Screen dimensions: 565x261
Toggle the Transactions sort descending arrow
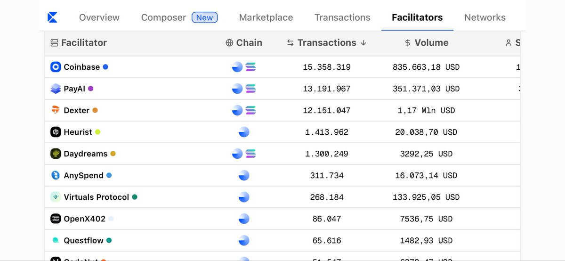click(363, 43)
